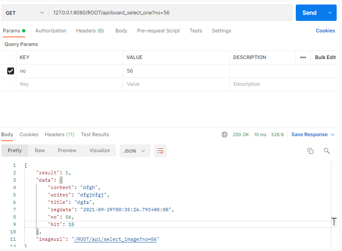Viewport: 342px width, 251px height.
Task: Click the "writer" value dfgjdfgj
Action: [x=92, y=195]
